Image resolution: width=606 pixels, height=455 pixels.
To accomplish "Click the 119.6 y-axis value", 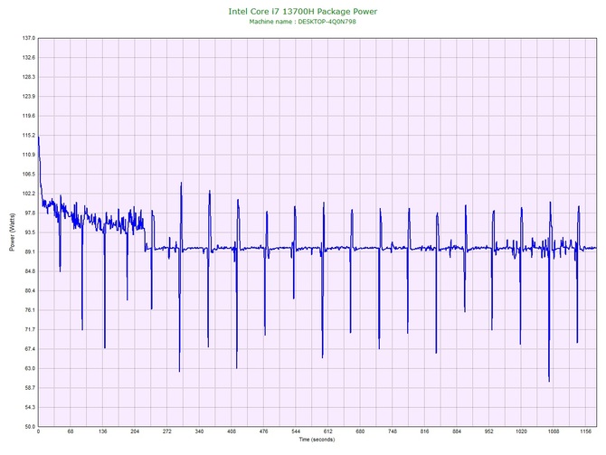I will click(29, 116).
